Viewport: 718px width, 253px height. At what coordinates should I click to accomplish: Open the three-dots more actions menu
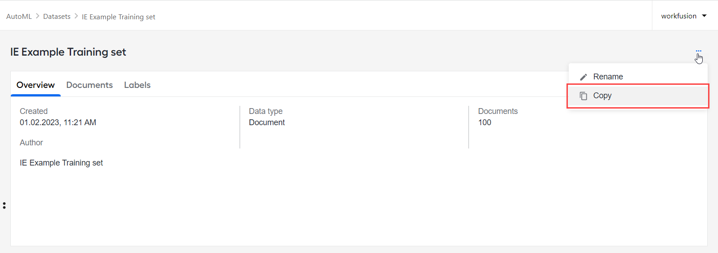tap(698, 51)
